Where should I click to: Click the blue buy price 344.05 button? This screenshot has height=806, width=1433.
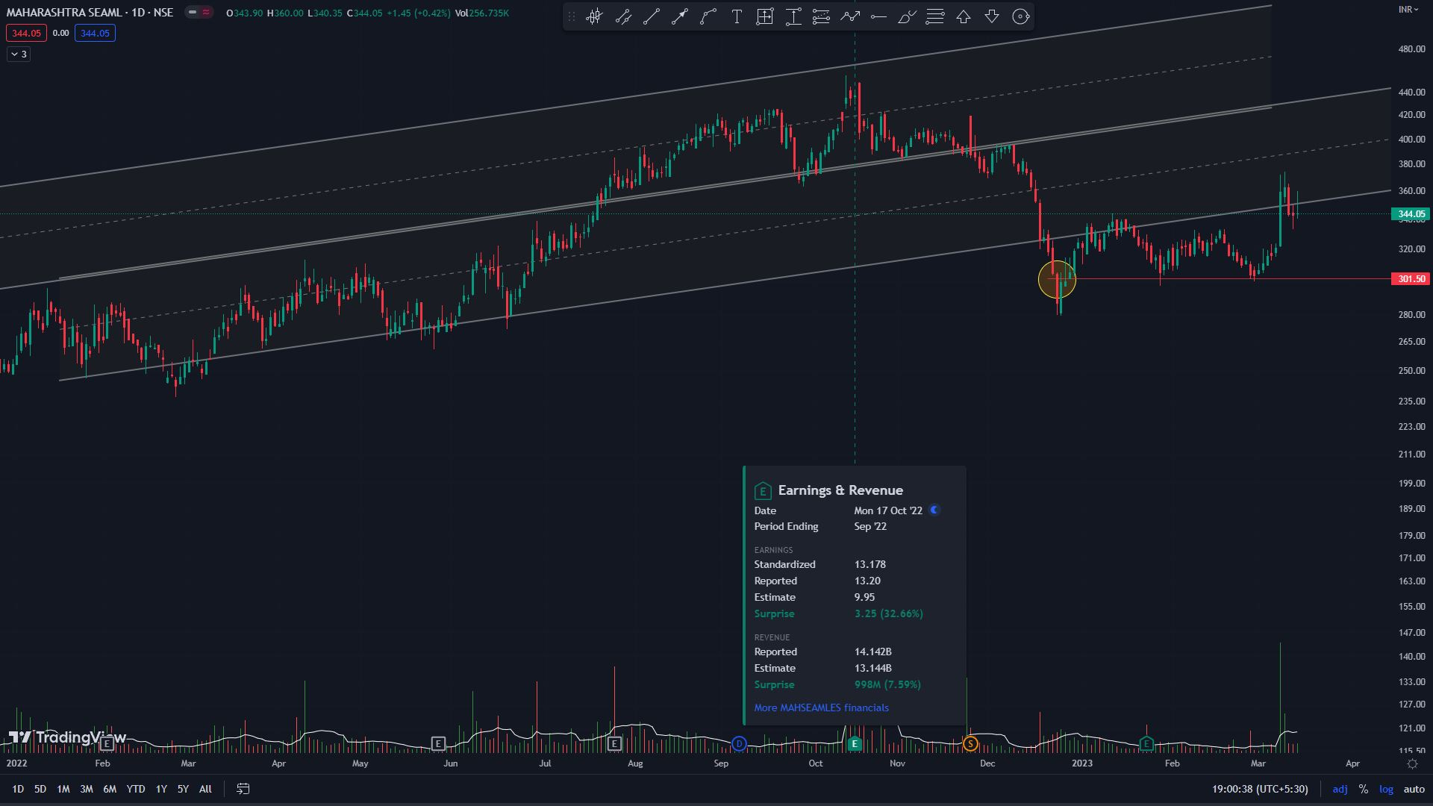click(95, 33)
